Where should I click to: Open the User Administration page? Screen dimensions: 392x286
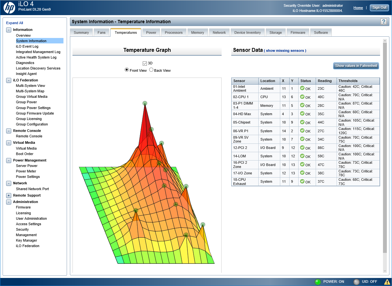click(31, 218)
